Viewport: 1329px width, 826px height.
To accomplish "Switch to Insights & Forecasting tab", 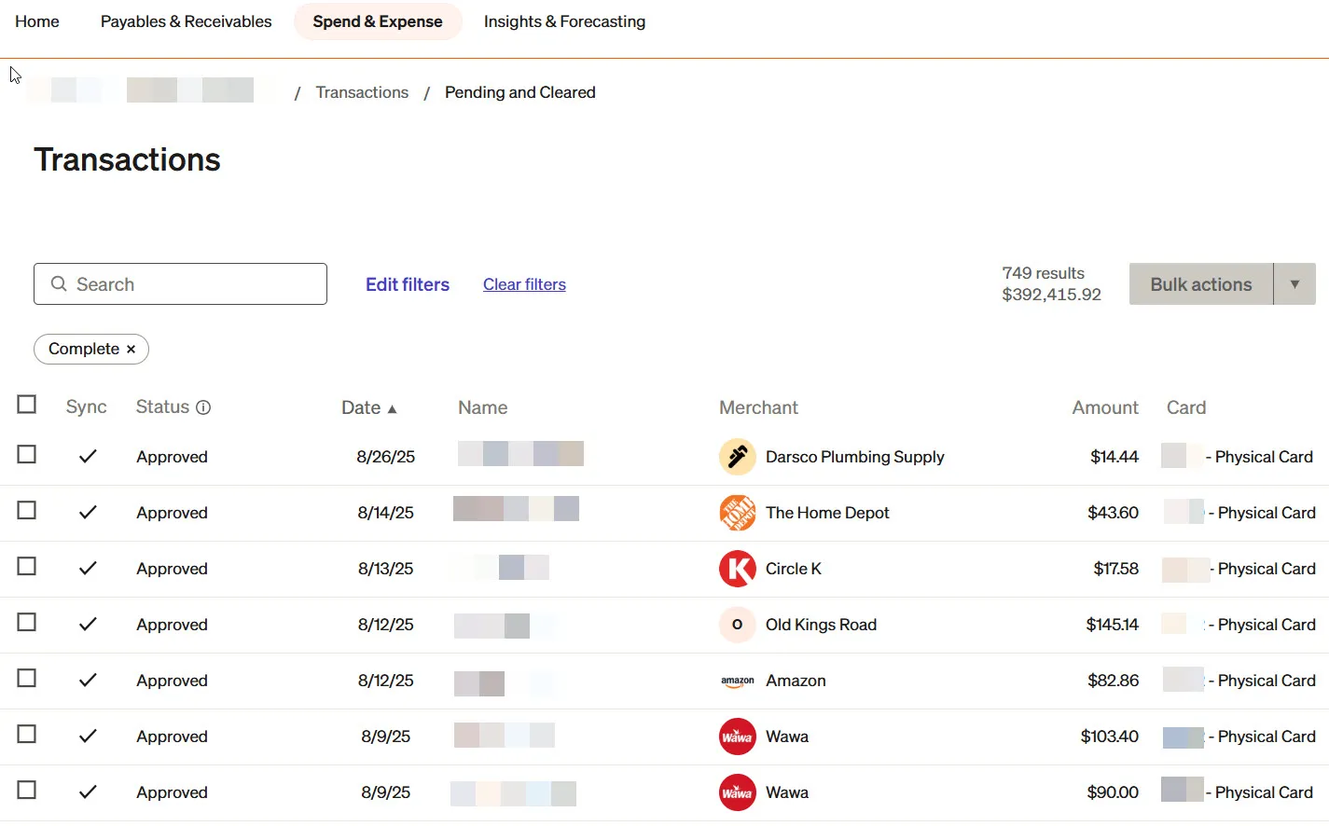I will coord(564,21).
